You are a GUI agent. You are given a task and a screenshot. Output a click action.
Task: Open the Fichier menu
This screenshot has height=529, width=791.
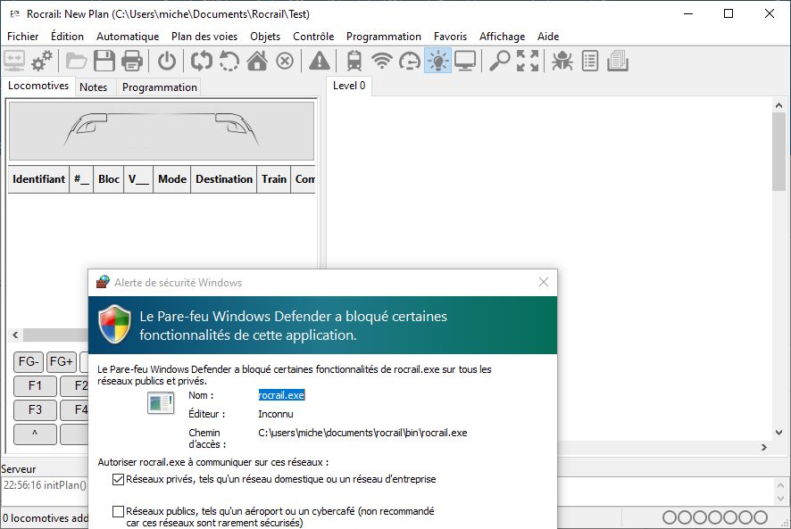(22, 37)
